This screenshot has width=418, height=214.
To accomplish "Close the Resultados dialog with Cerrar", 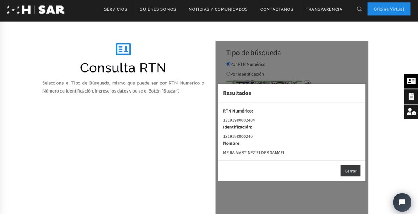I will pos(350,171).
